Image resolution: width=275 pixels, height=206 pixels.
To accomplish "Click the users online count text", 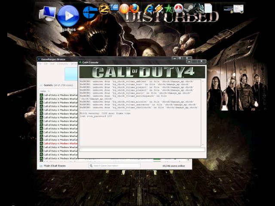I will click(x=174, y=166).
